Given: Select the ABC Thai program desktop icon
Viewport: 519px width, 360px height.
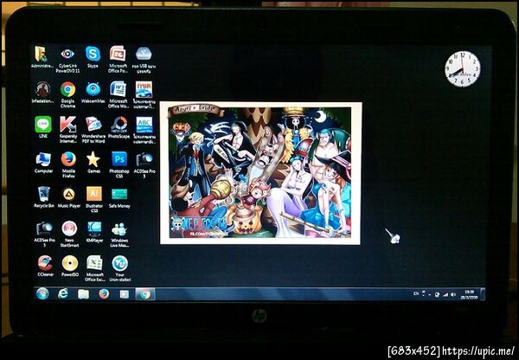Looking at the screenshot, I should [144, 130].
